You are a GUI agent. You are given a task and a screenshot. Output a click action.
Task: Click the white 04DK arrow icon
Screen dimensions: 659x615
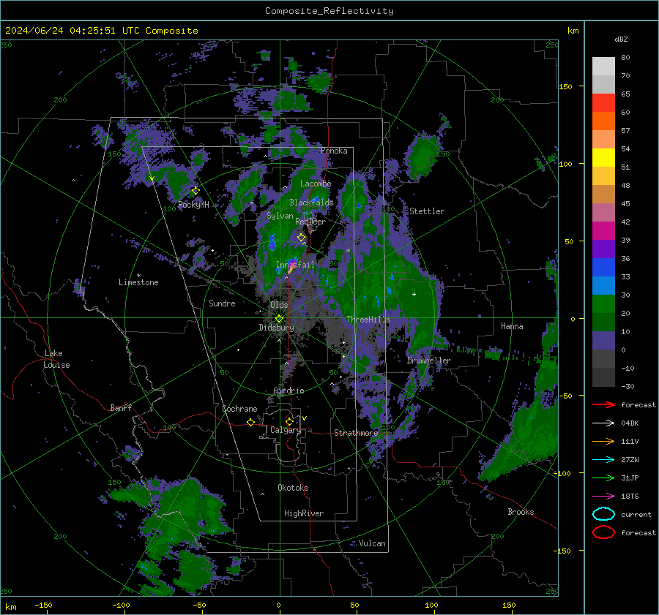603,423
